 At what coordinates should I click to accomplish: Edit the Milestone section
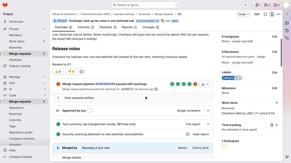click(x=275, y=88)
